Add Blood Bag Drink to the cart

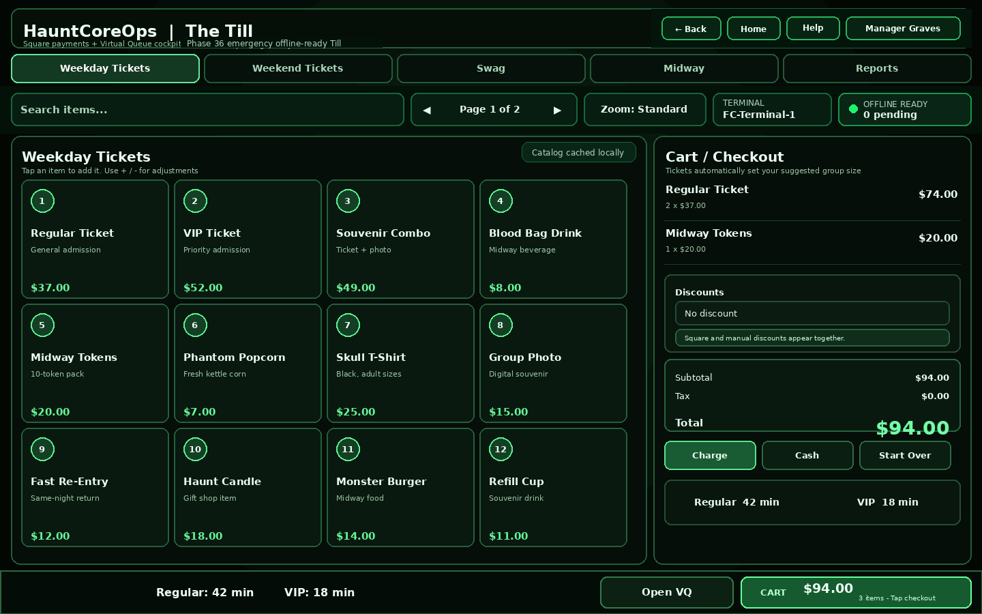[554, 239]
